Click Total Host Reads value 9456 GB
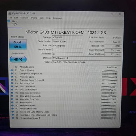The width and height of the screenshot is (136, 136). [113, 38]
